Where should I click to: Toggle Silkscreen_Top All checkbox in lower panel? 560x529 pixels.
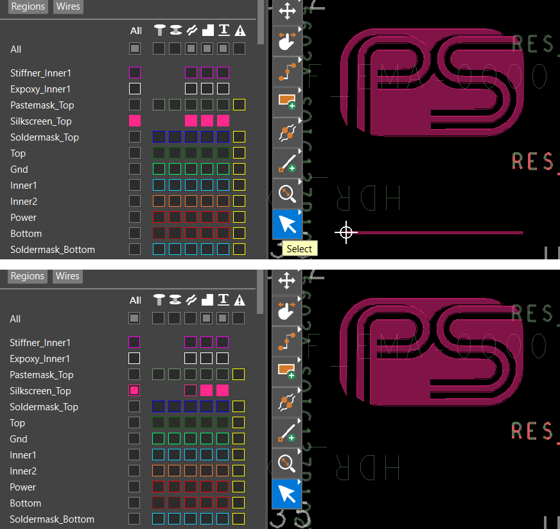135,390
